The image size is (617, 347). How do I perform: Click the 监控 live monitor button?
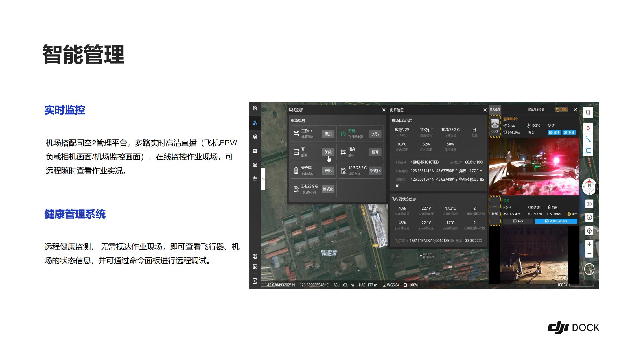pyautogui.click(x=554, y=132)
